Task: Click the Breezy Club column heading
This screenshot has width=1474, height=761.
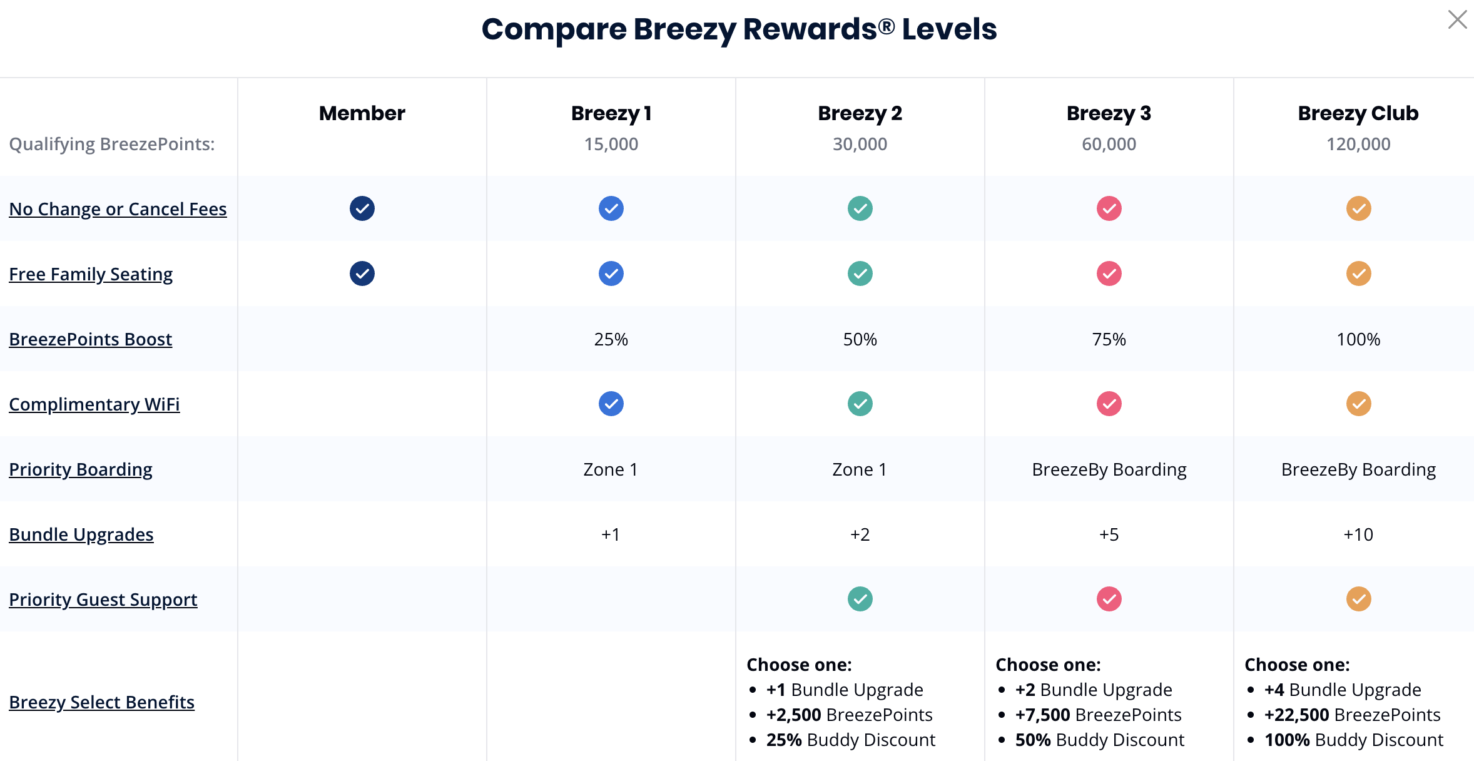Action: pos(1358,113)
